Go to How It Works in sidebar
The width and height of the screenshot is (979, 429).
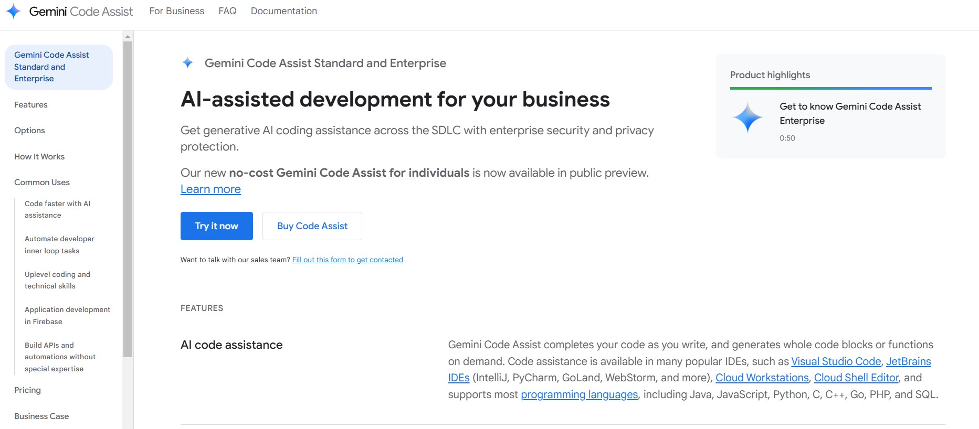(x=39, y=157)
